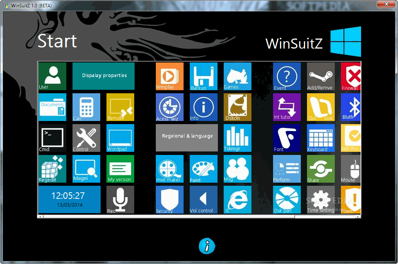The image size is (398, 264).
Task: Launch the Outlook tile
Action: (x=321, y=107)
